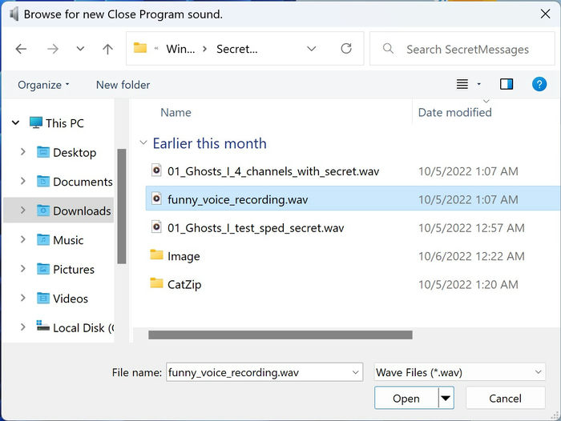Sort by the Date modified column

tap(454, 113)
